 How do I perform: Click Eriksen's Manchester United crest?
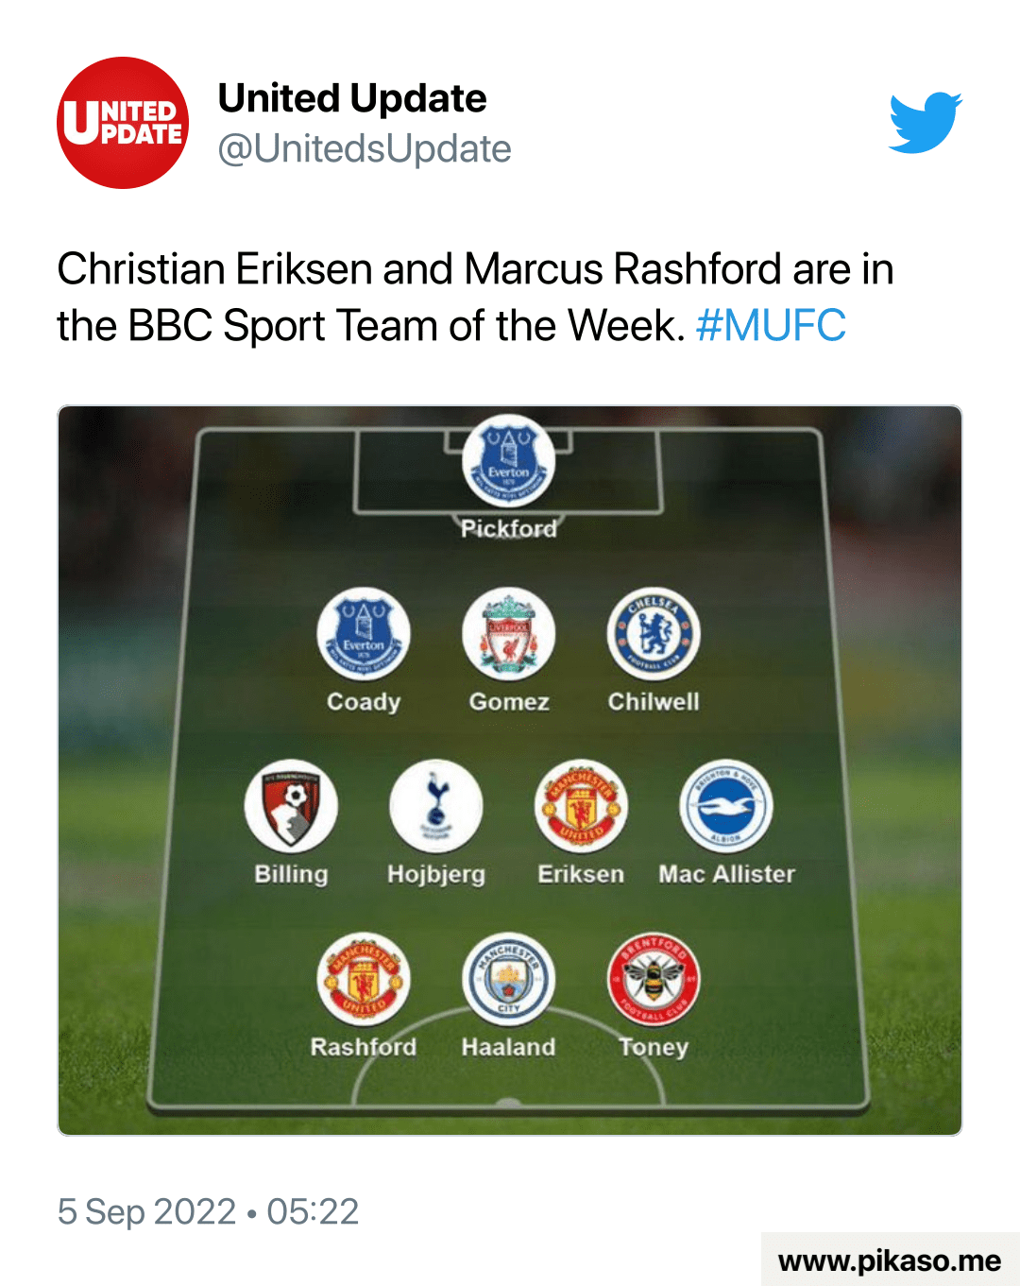point(581,807)
